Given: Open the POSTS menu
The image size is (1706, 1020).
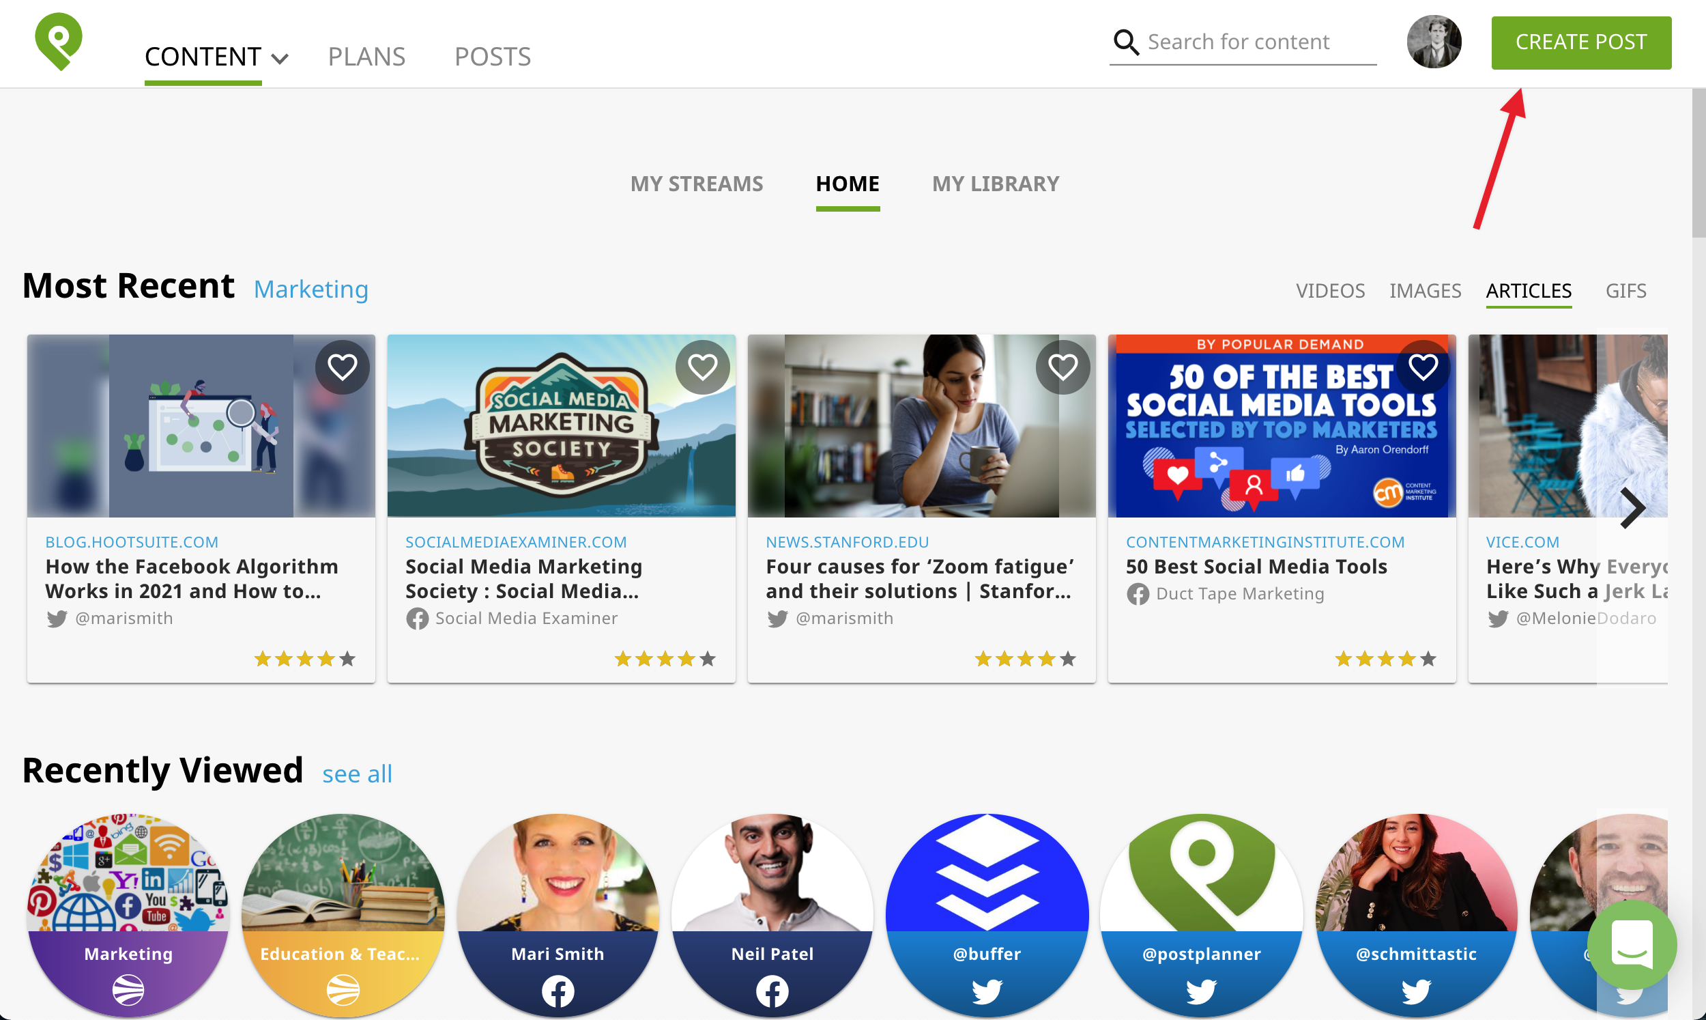Looking at the screenshot, I should click(493, 57).
